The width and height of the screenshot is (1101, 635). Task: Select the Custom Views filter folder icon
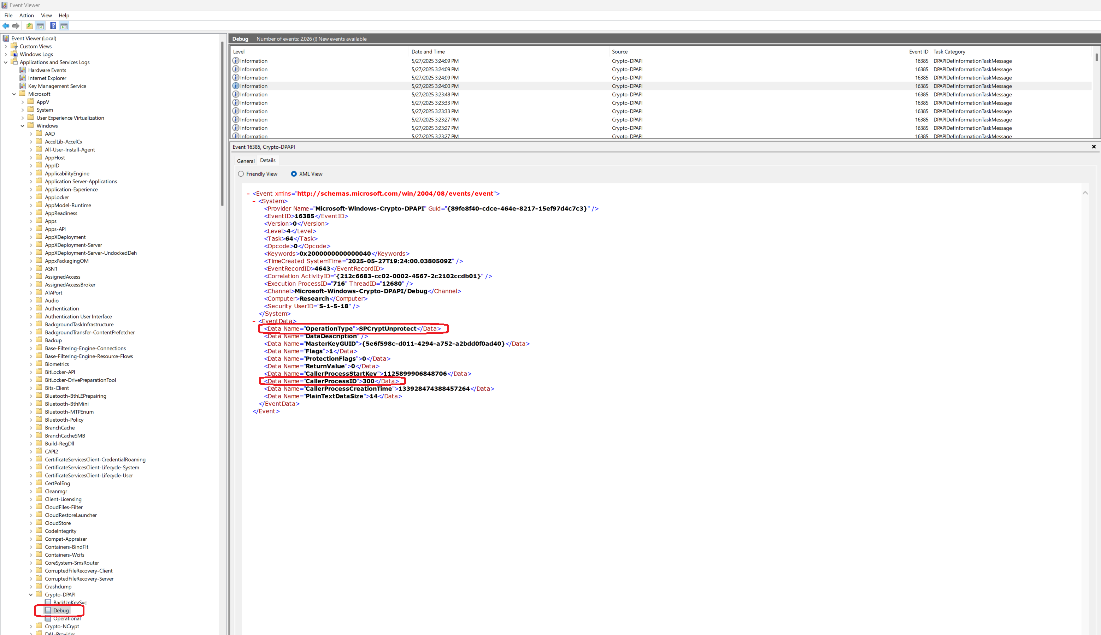tap(14, 46)
